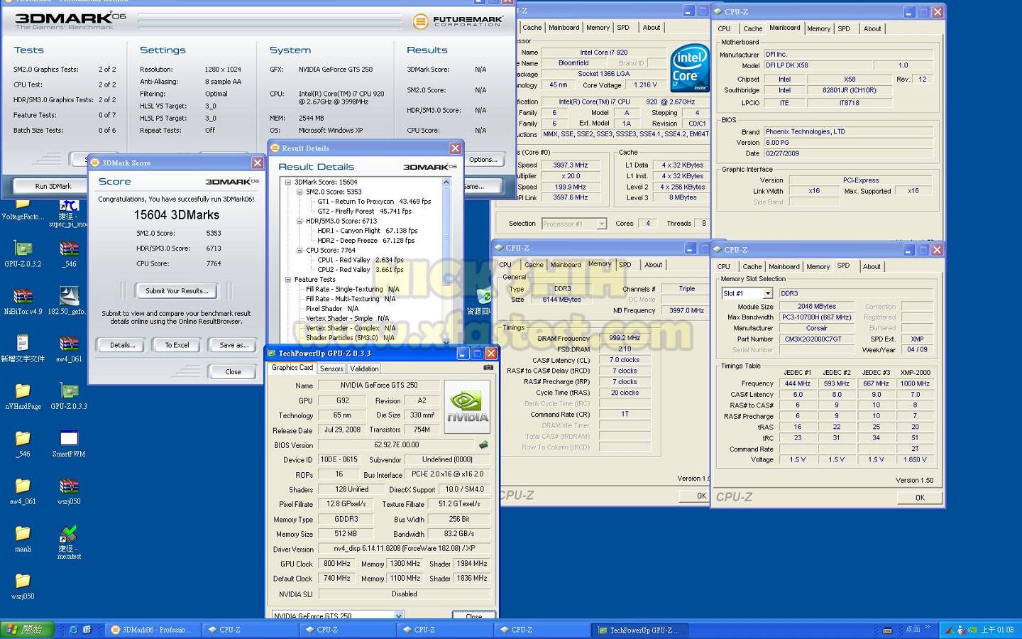Collapse the CPU Score tree node
The image size is (1022, 639).
pos(300,251)
